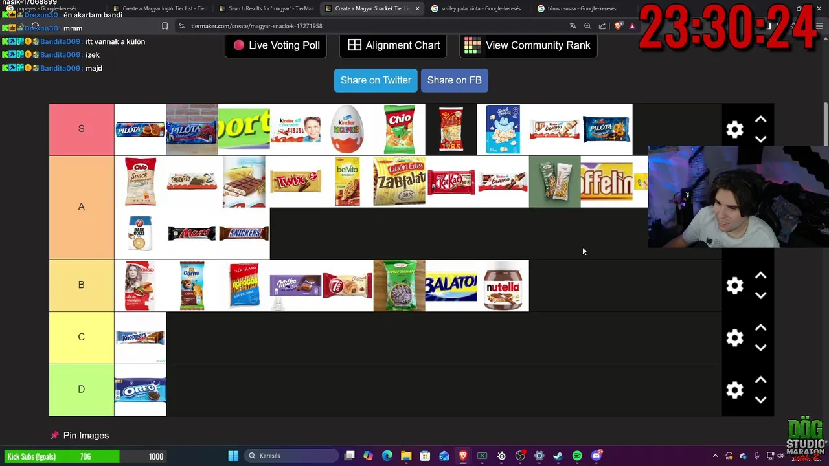The height and width of the screenshot is (466, 829).
Task: Open settings gear for D tier
Action: (734, 390)
